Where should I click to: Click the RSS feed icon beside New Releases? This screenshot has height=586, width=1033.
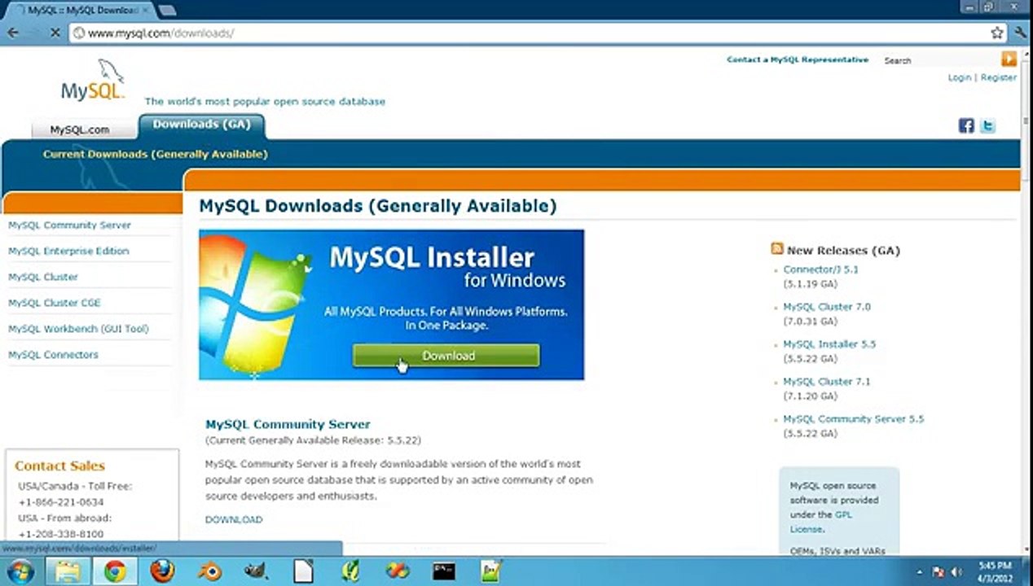(x=777, y=250)
